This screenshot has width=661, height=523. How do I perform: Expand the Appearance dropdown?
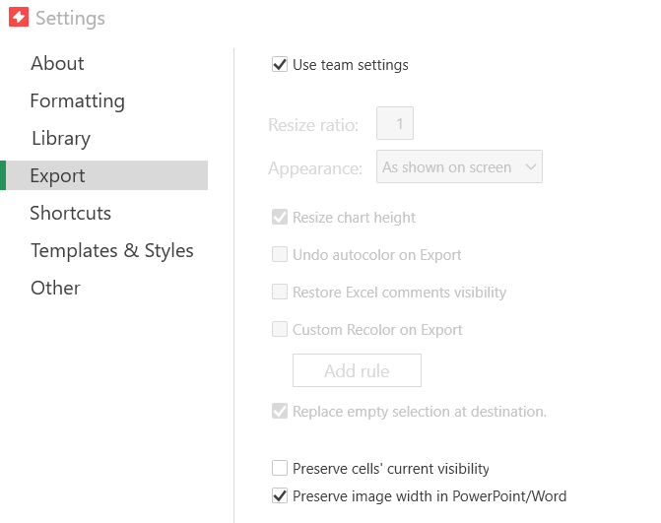click(x=459, y=166)
